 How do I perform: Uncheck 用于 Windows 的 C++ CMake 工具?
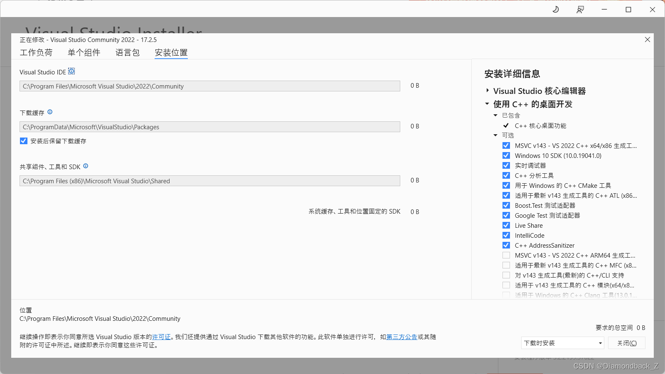[x=506, y=185]
